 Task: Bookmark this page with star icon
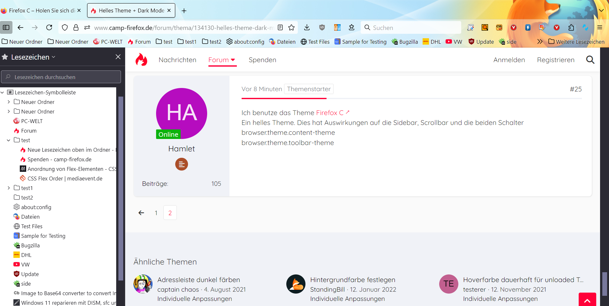click(291, 28)
